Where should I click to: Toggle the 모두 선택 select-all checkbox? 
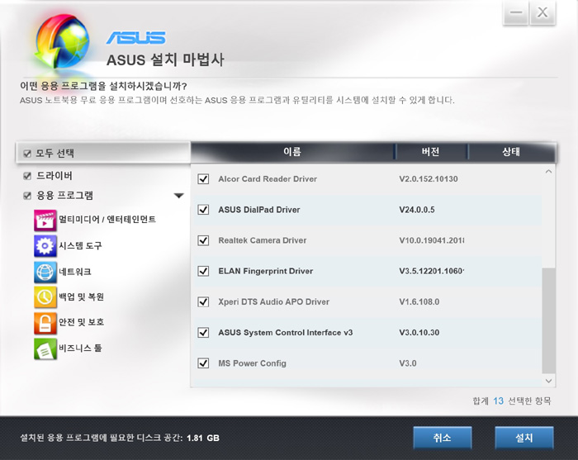[x=27, y=154]
